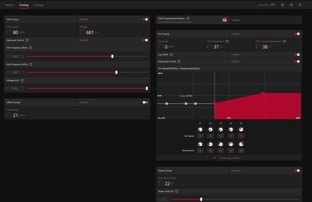Open help icon beside Zero RPM
312x202 pixels.
coord(171,55)
